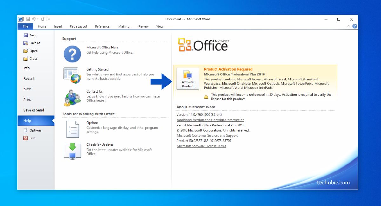Open Additional Version and Copyright Information link

click(211, 120)
